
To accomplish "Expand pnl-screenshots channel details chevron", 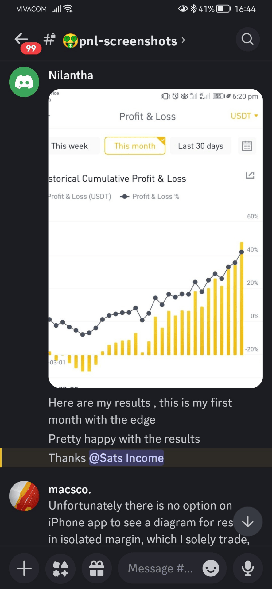I will 183,40.
